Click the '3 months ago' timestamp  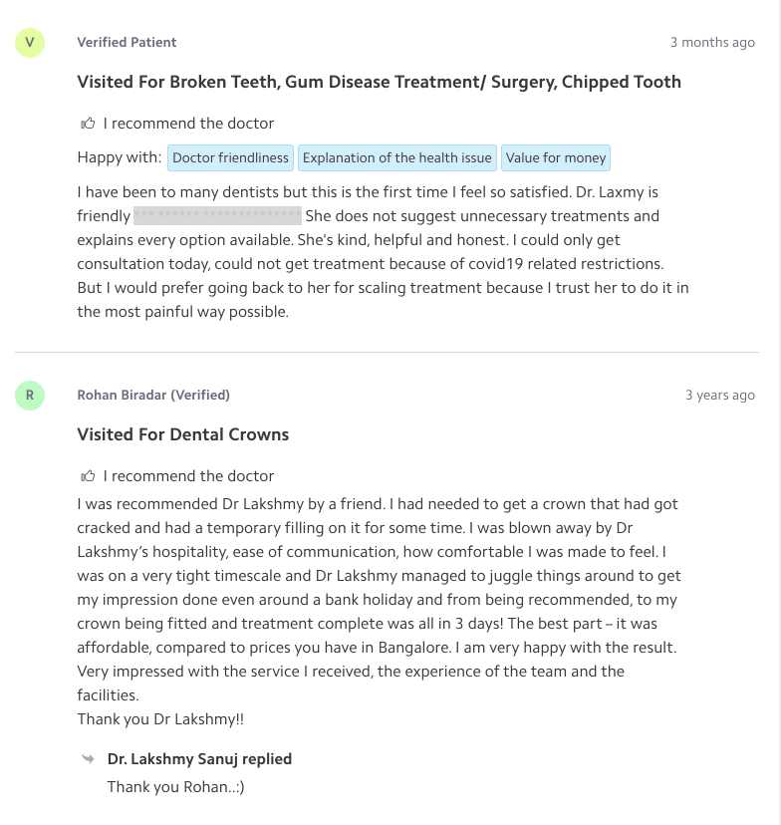tap(711, 42)
